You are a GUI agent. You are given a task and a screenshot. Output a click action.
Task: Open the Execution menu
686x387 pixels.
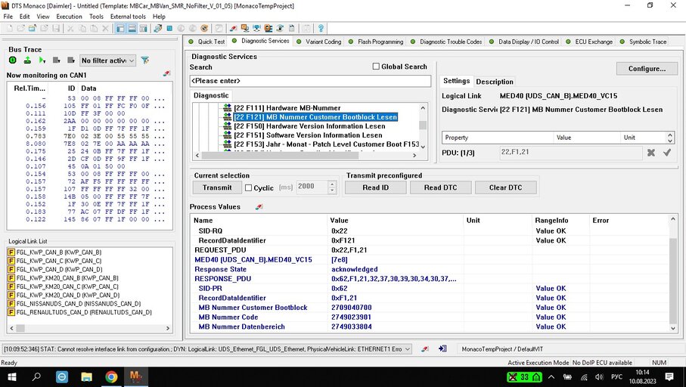point(69,17)
